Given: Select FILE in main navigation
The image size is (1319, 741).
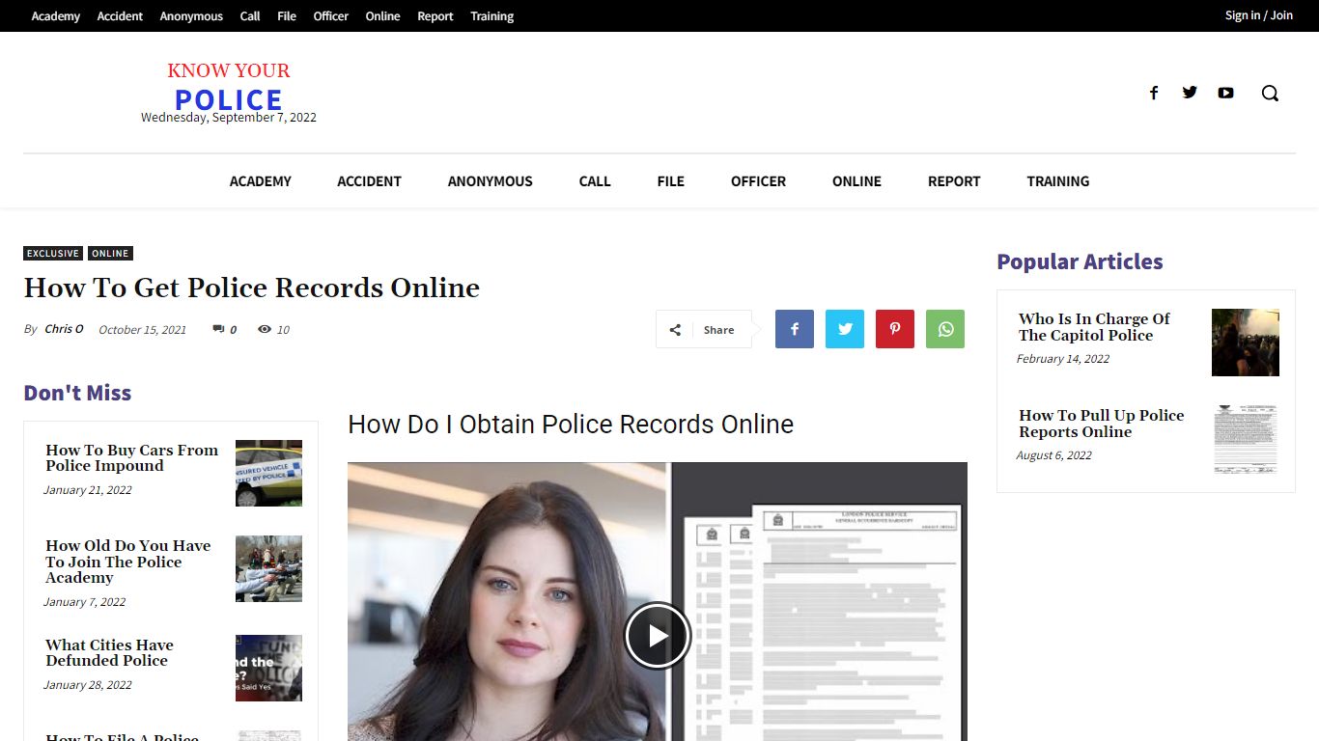Looking at the screenshot, I should pyautogui.click(x=671, y=181).
